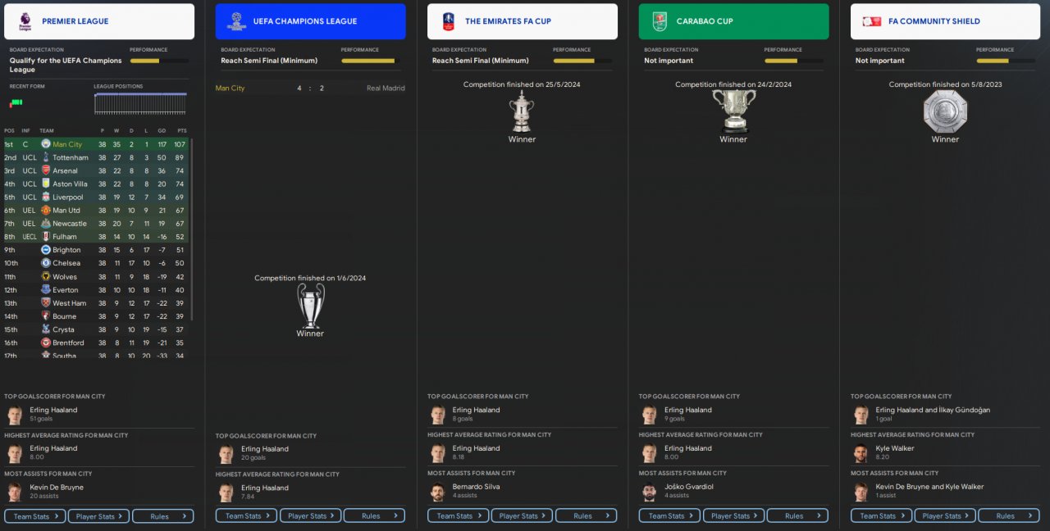Click the league table scrollbar

tap(193, 229)
